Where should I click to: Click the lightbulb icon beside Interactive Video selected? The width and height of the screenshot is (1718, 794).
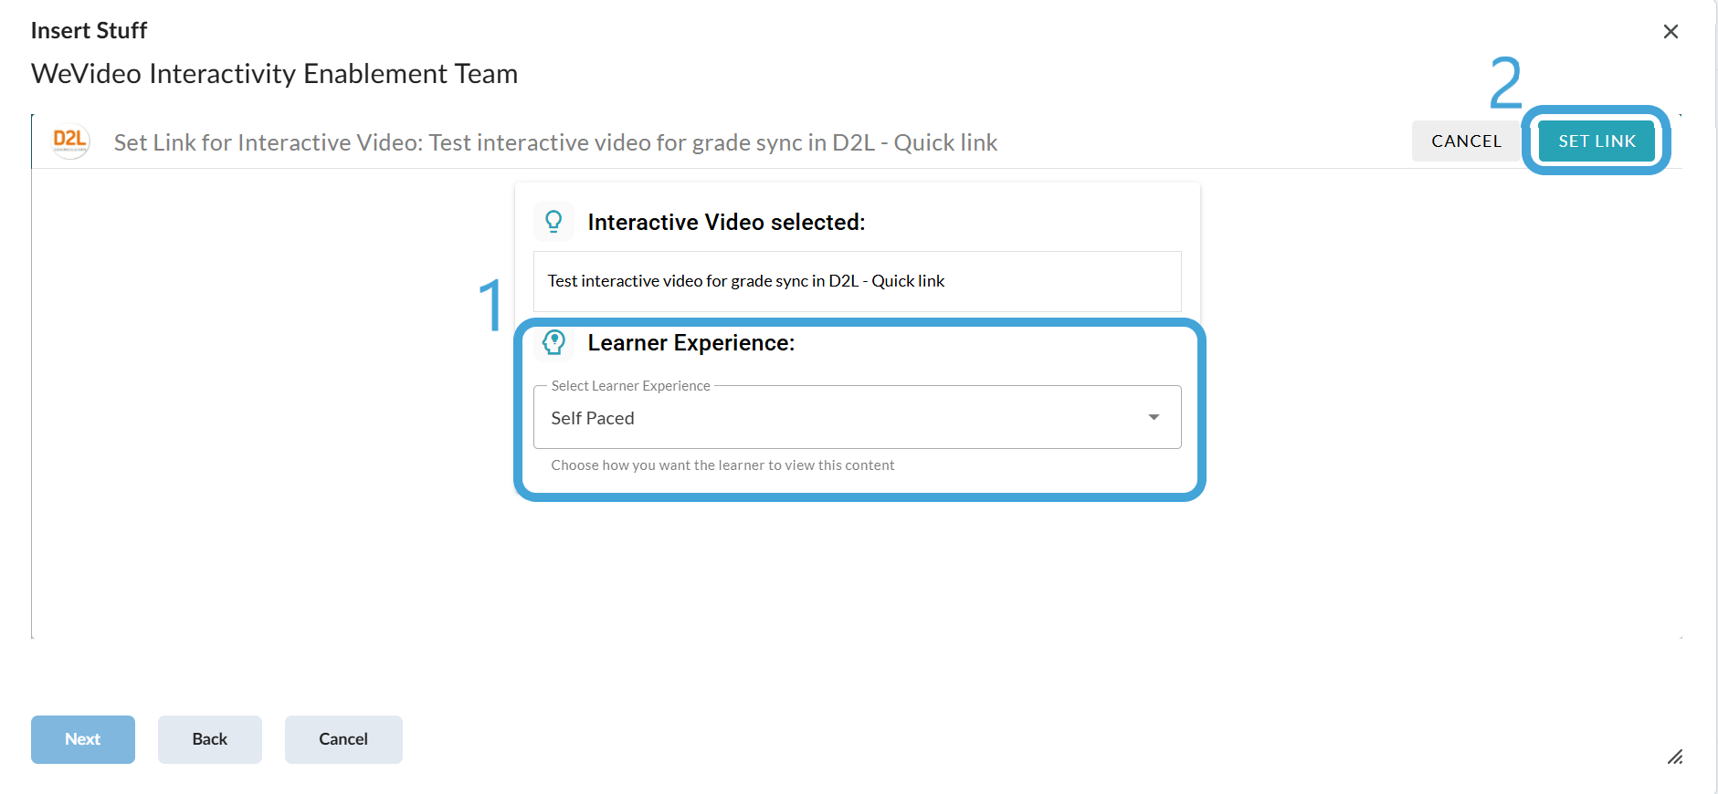point(553,221)
